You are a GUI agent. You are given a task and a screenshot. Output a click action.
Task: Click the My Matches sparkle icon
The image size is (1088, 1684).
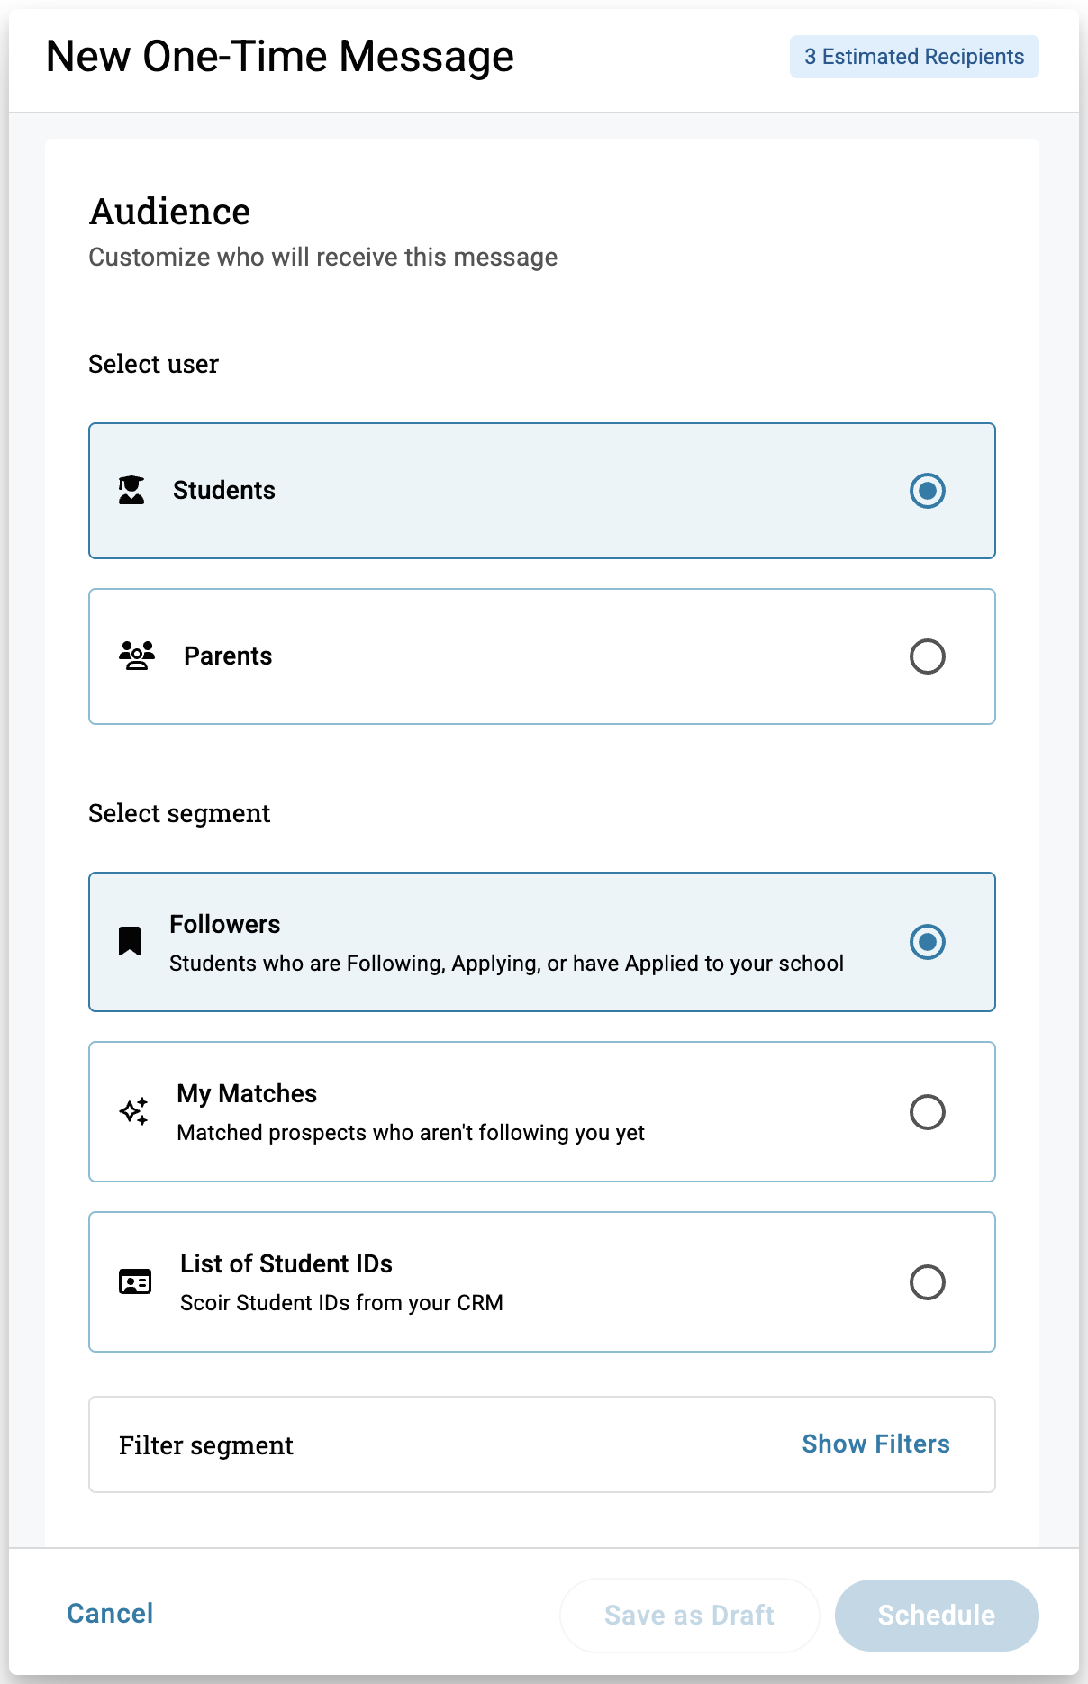tap(134, 1111)
